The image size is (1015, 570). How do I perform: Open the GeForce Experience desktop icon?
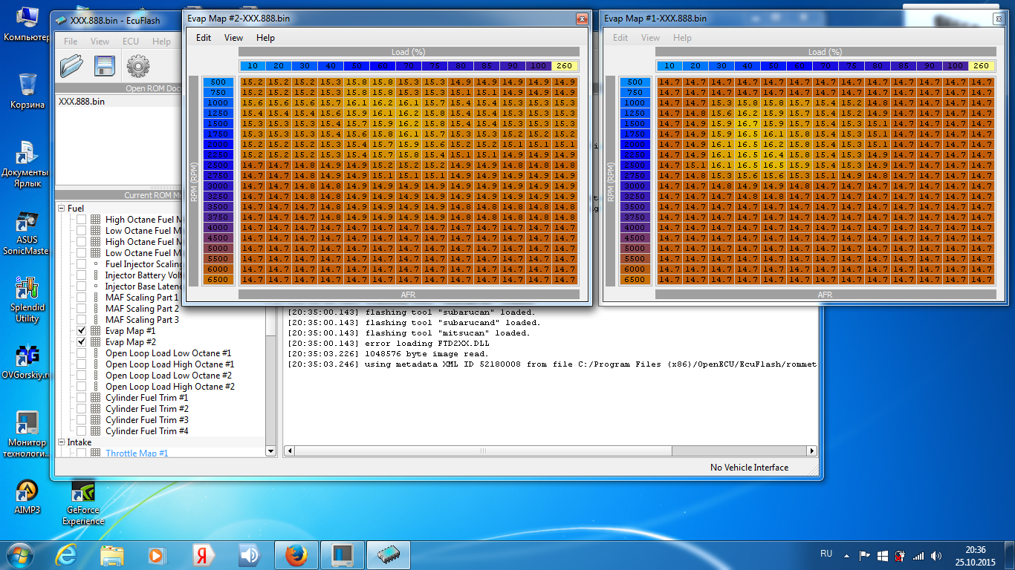(x=82, y=492)
